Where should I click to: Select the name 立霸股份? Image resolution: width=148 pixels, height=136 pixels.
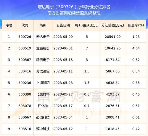pos(43,48)
